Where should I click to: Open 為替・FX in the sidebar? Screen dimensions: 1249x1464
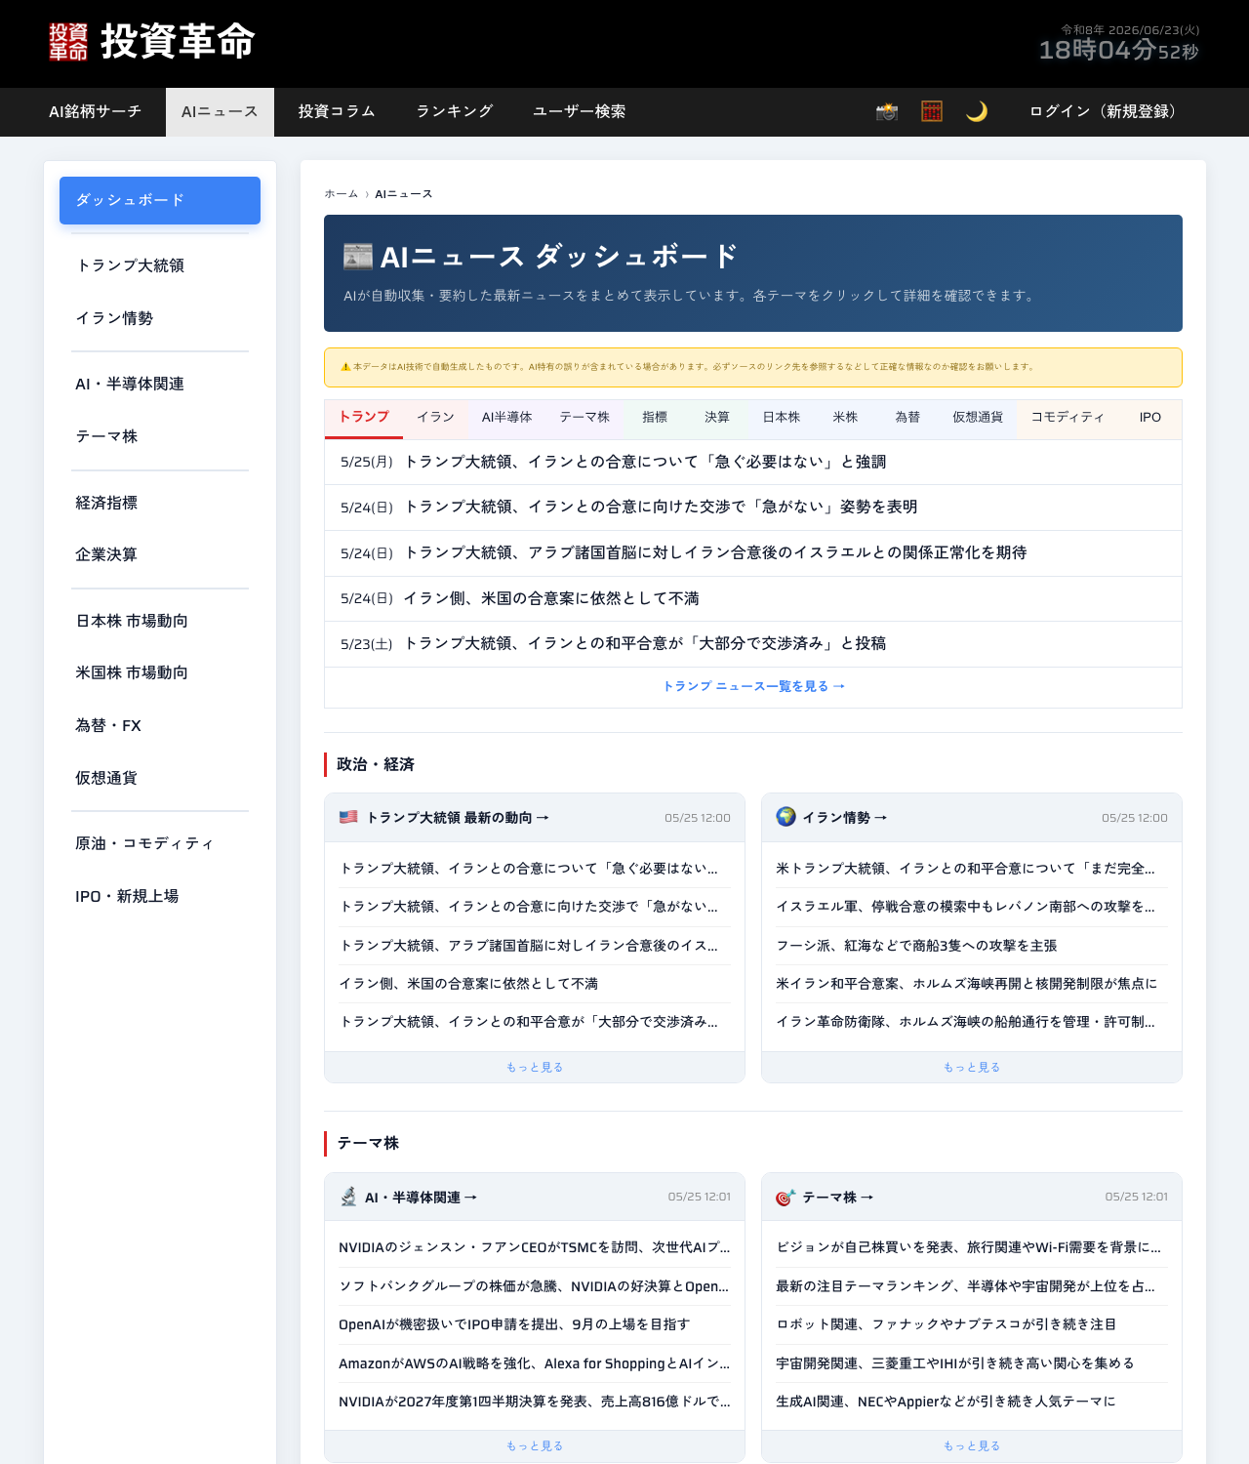[160, 725]
